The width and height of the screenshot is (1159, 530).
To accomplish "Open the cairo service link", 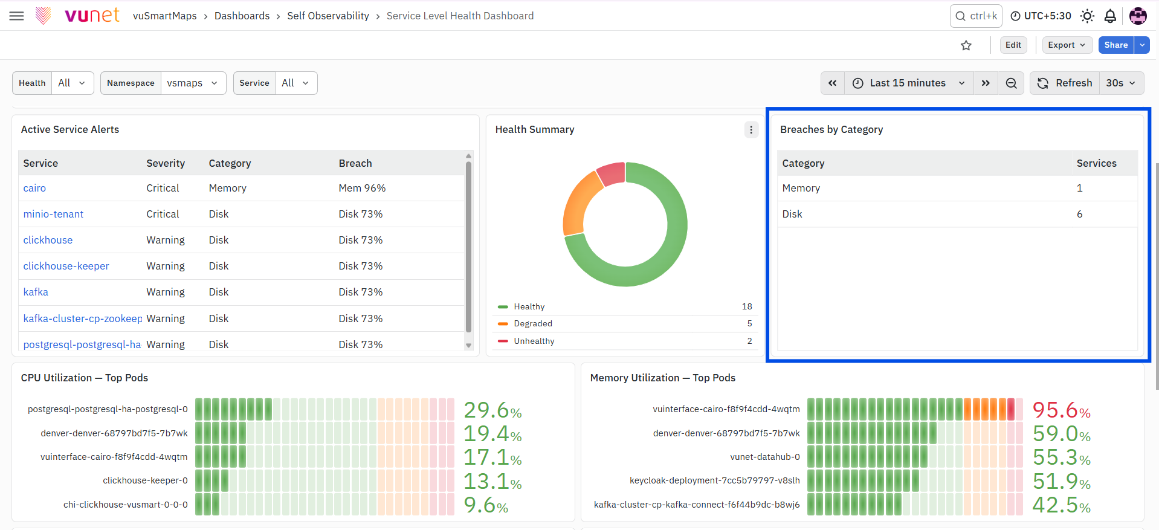I will (34, 188).
